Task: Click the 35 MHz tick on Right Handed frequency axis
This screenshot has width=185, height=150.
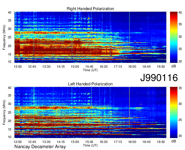Action: click(x=10, y=20)
